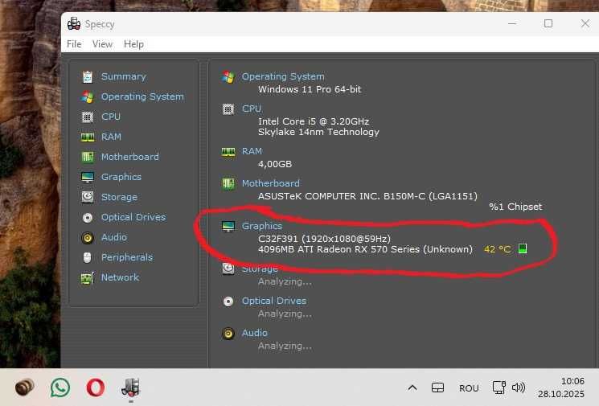Screen dimensions: 599x406
Task: Go to Summary section label
Action: 123,76
